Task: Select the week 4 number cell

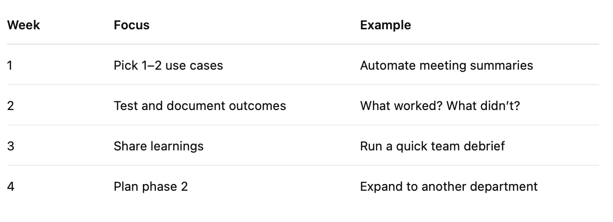Action: (11, 186)
